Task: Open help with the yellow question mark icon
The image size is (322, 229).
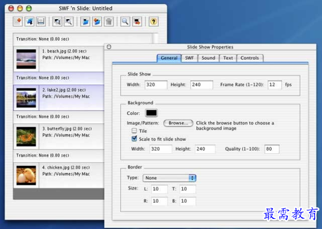Action: coord(154,22)
